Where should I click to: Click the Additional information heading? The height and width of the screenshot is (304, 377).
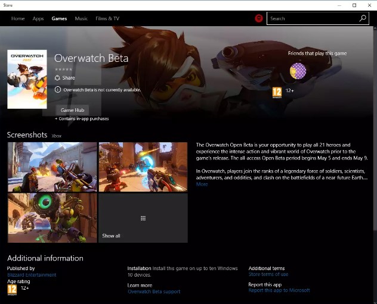(x=45, y=258)
